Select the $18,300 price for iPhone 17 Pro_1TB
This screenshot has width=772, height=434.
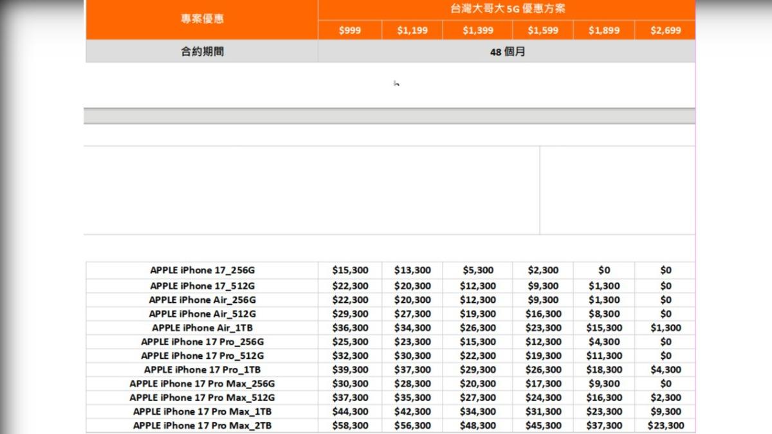pyautogui.click(x=604, y=370)
